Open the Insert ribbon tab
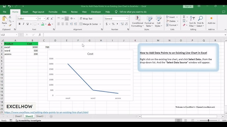Viewport: 227px width, 127px height. coord(25,12)
